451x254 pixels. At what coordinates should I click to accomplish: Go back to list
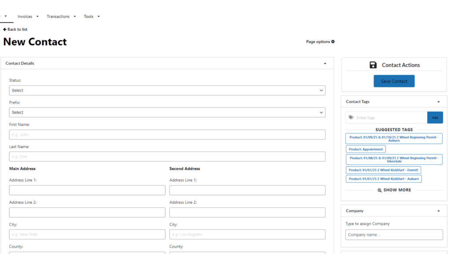tap(15, 30)
